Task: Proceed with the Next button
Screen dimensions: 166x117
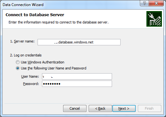Action: pos(124,108)
